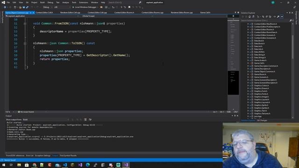Select Data.JSON.h in Solution Explorer
The width and height of the screenshot is (299, 168).
(259, 52)
